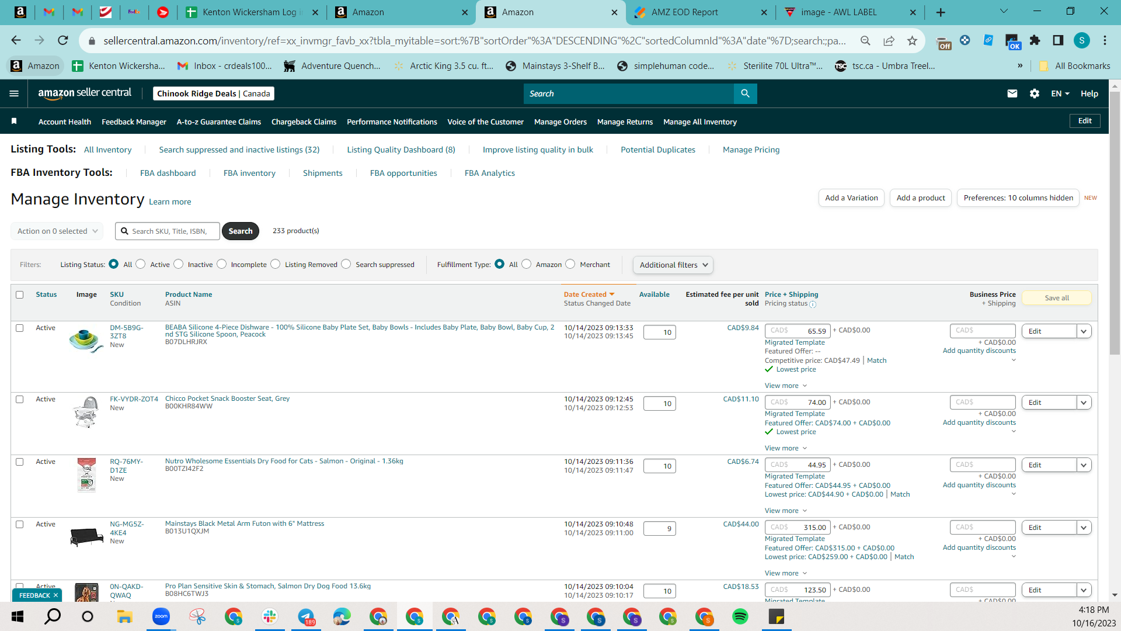This screenshot has height=631, width=1121.
Task: Select the Nutro Cat Food row checkbox
Action: tap(20, 462)
